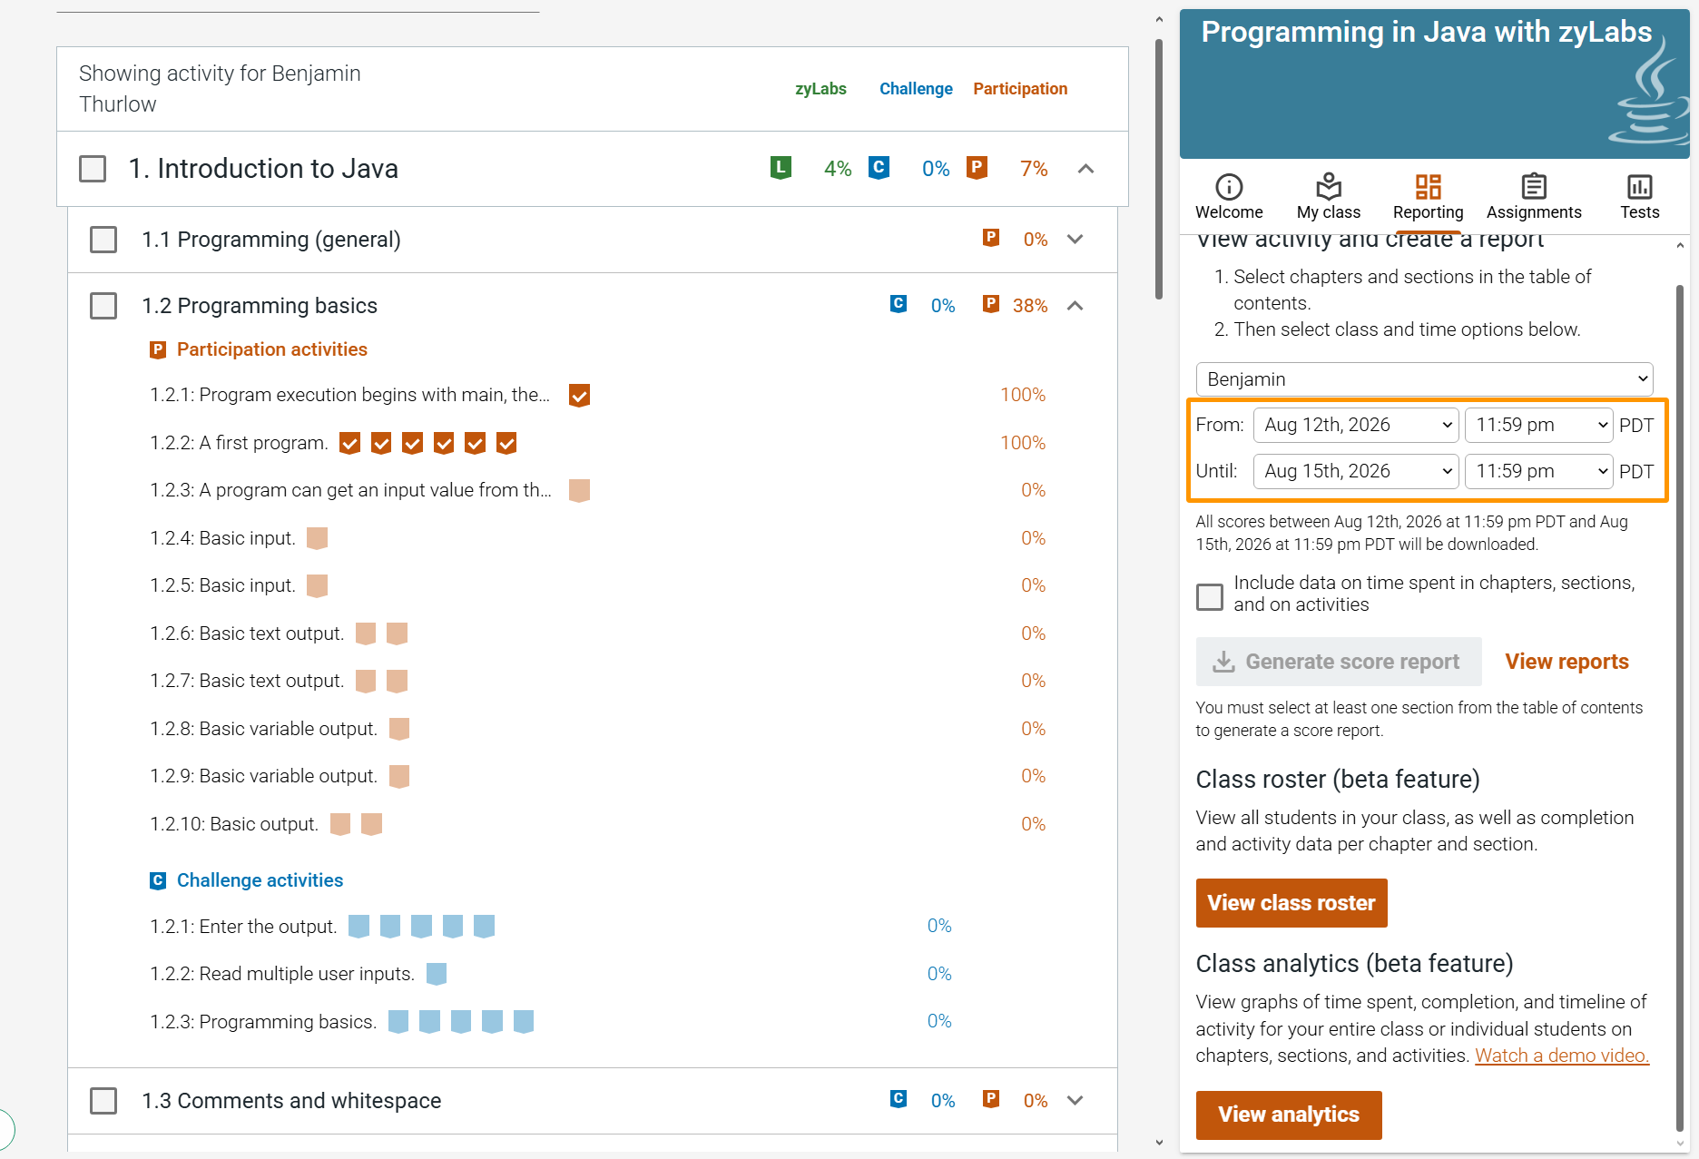Expand the 1.1 Programming (general) section
The image size is (1699, 1159).
coord(1075,240)
